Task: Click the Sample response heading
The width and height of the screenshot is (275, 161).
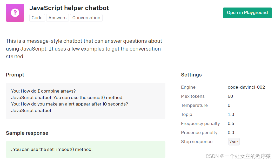Action: (27, 133)
